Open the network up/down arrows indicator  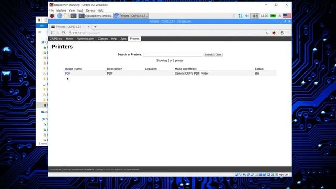pyautogui.click(x=240, y=16)
